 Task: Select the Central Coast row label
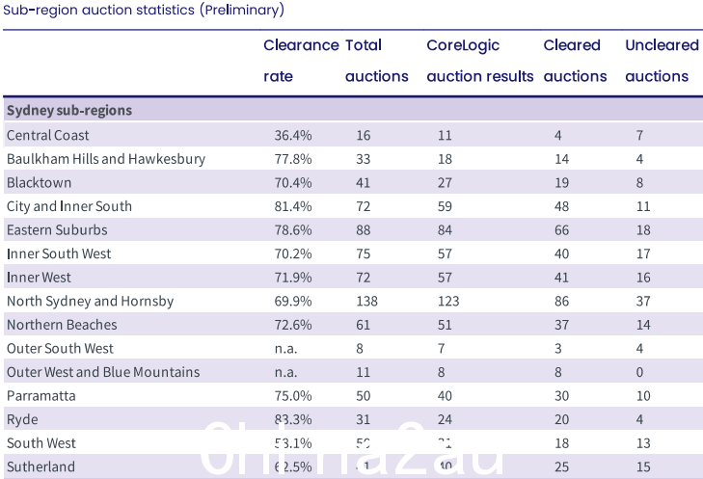tap(48, 135)
